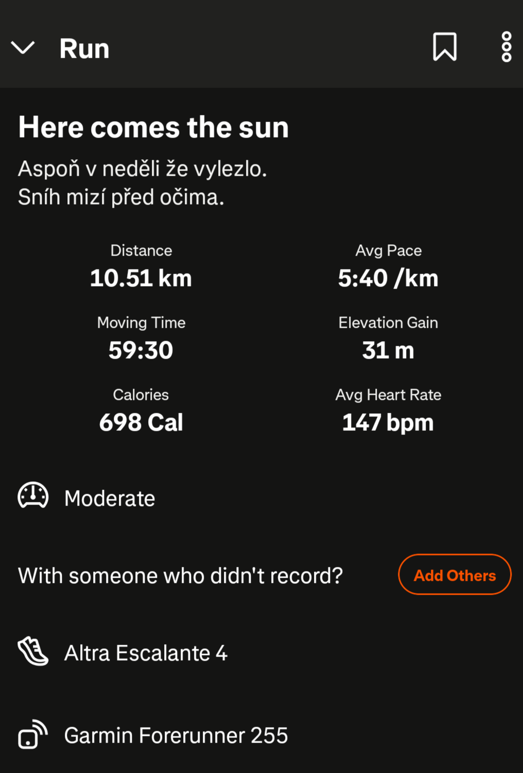This screenshot has width=523, height=773.
Task: Tap the Run header title
Action: click(x=84, y=49)
